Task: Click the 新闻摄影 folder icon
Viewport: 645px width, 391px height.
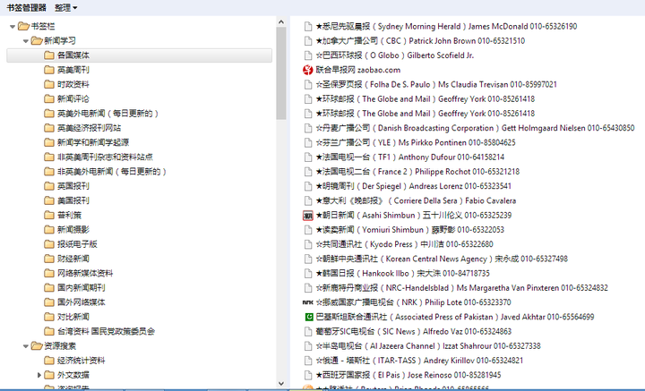Action: pyautogui.click(x=49, y=230)
